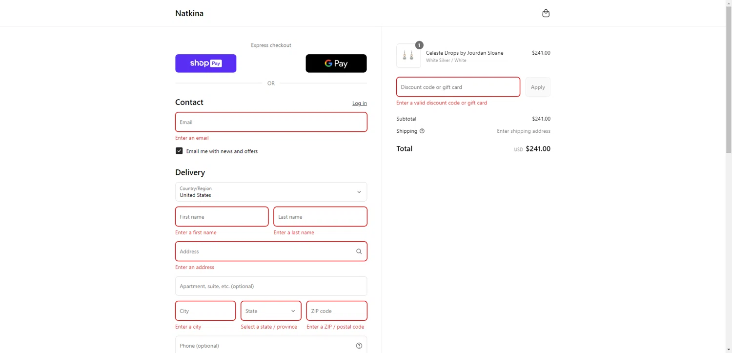Viewport: 732px width, 353px height.
Task: Click the phone field help question icon
Action: point(359,346)
